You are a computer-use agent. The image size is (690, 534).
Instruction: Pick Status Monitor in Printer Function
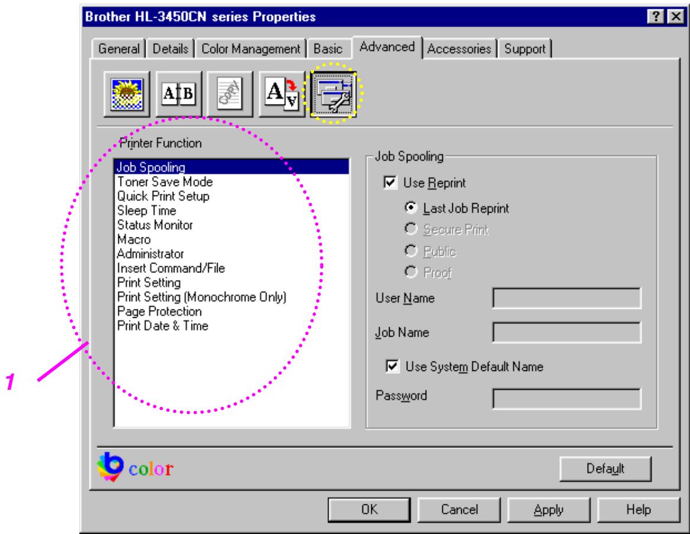[231, 225]
